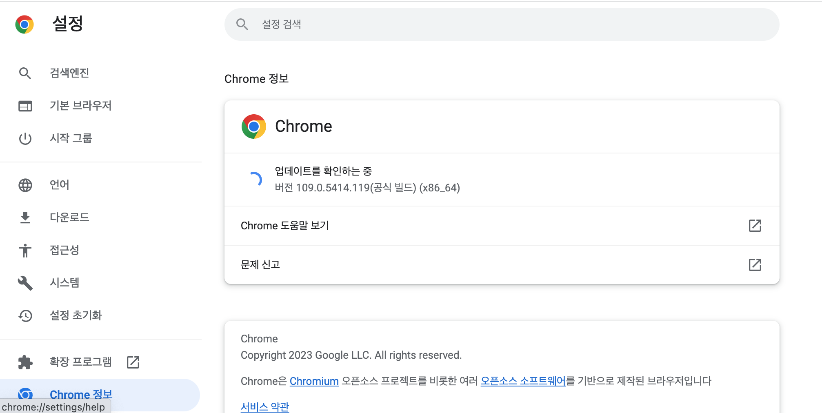The height and width of the screenshot is (413, 822).
Task: Focus the 설정 검색 search field
Action: point(502,24)
